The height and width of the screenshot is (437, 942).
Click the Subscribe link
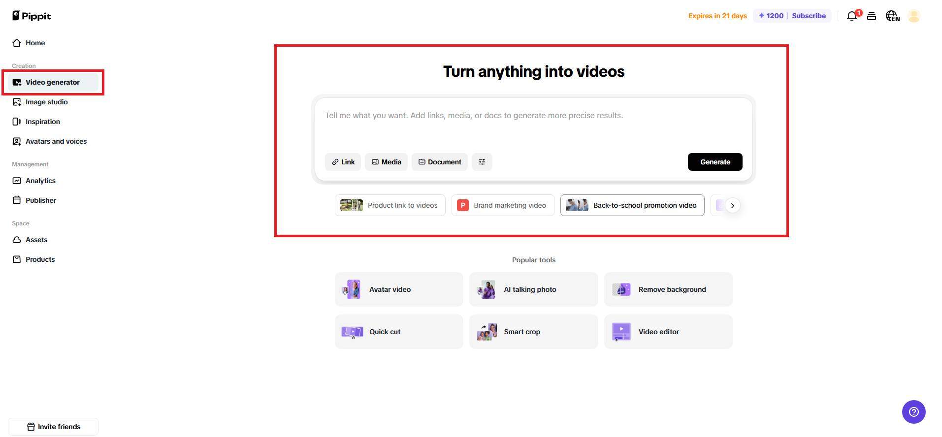(x=809, y=16)
